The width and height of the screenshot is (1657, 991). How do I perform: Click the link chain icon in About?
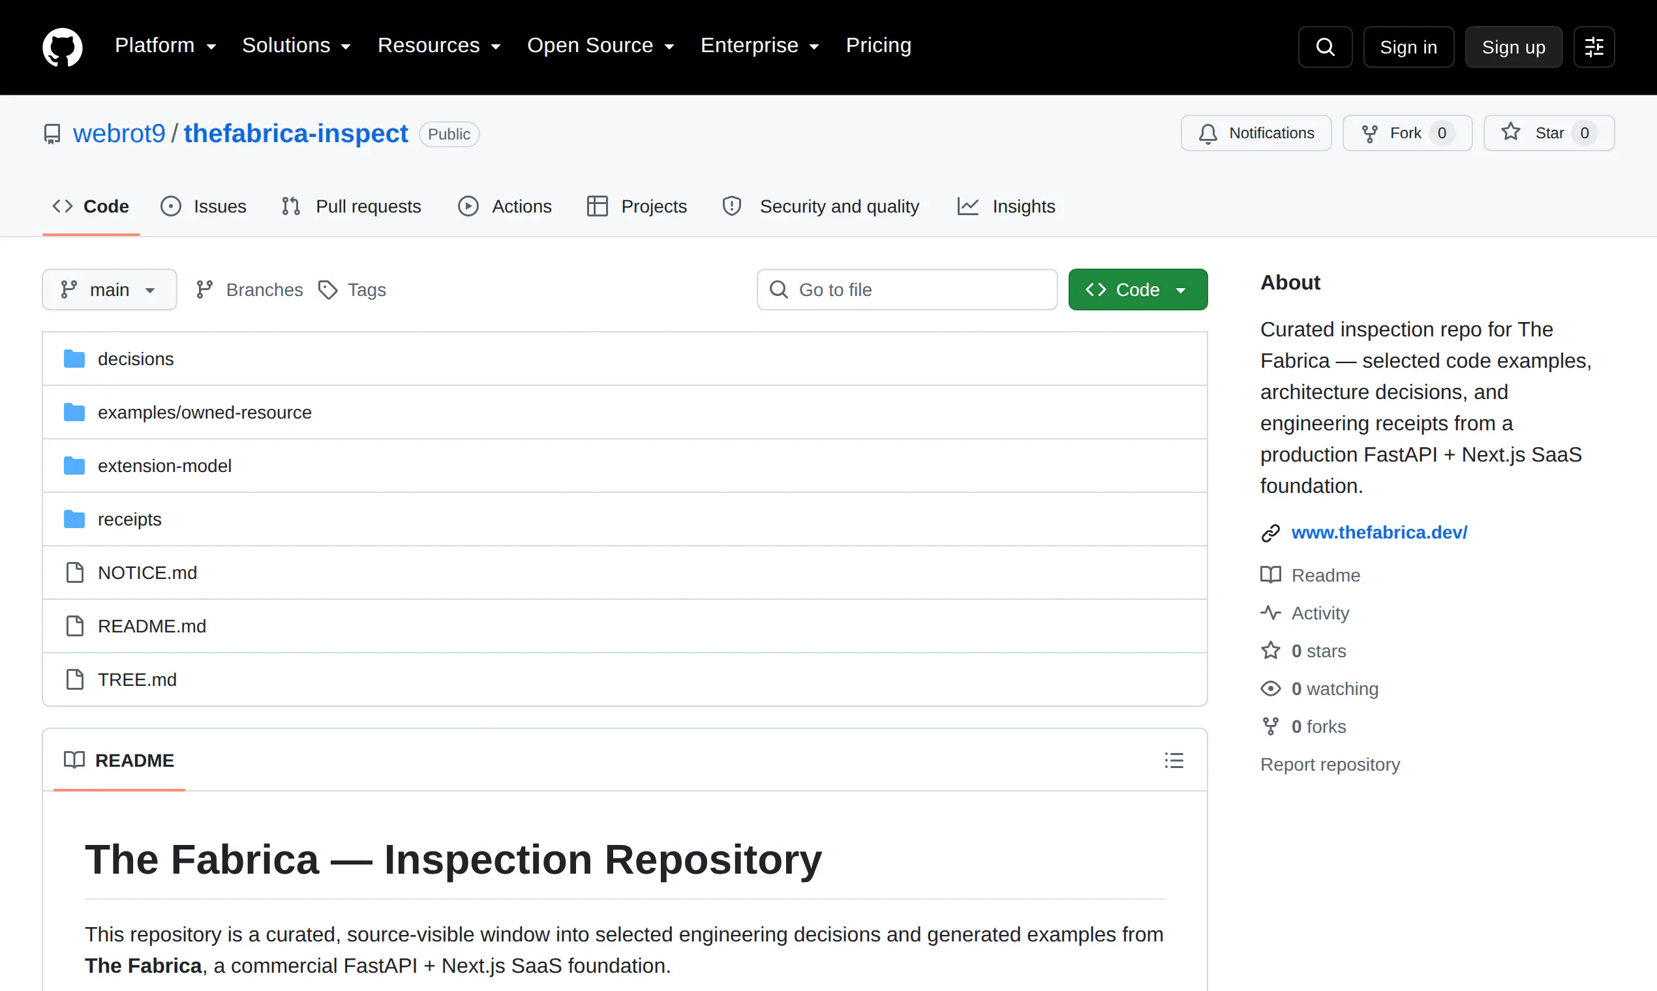pyautogui.click(x=1270, y=533)
